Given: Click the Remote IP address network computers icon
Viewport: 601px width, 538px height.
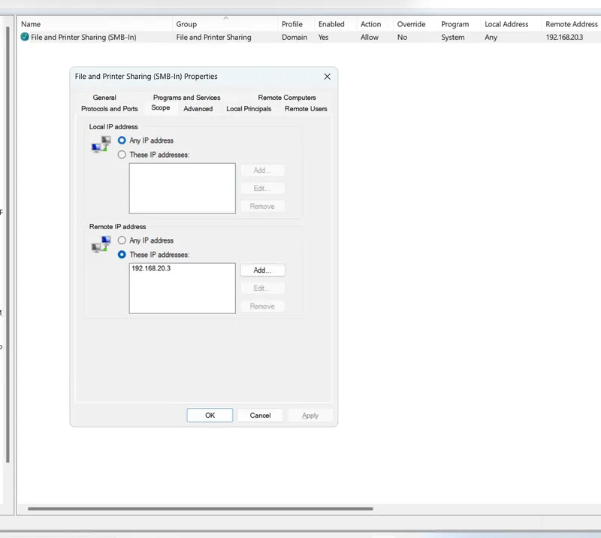Looking at the screenshot, I should click(x=101, y=244).
